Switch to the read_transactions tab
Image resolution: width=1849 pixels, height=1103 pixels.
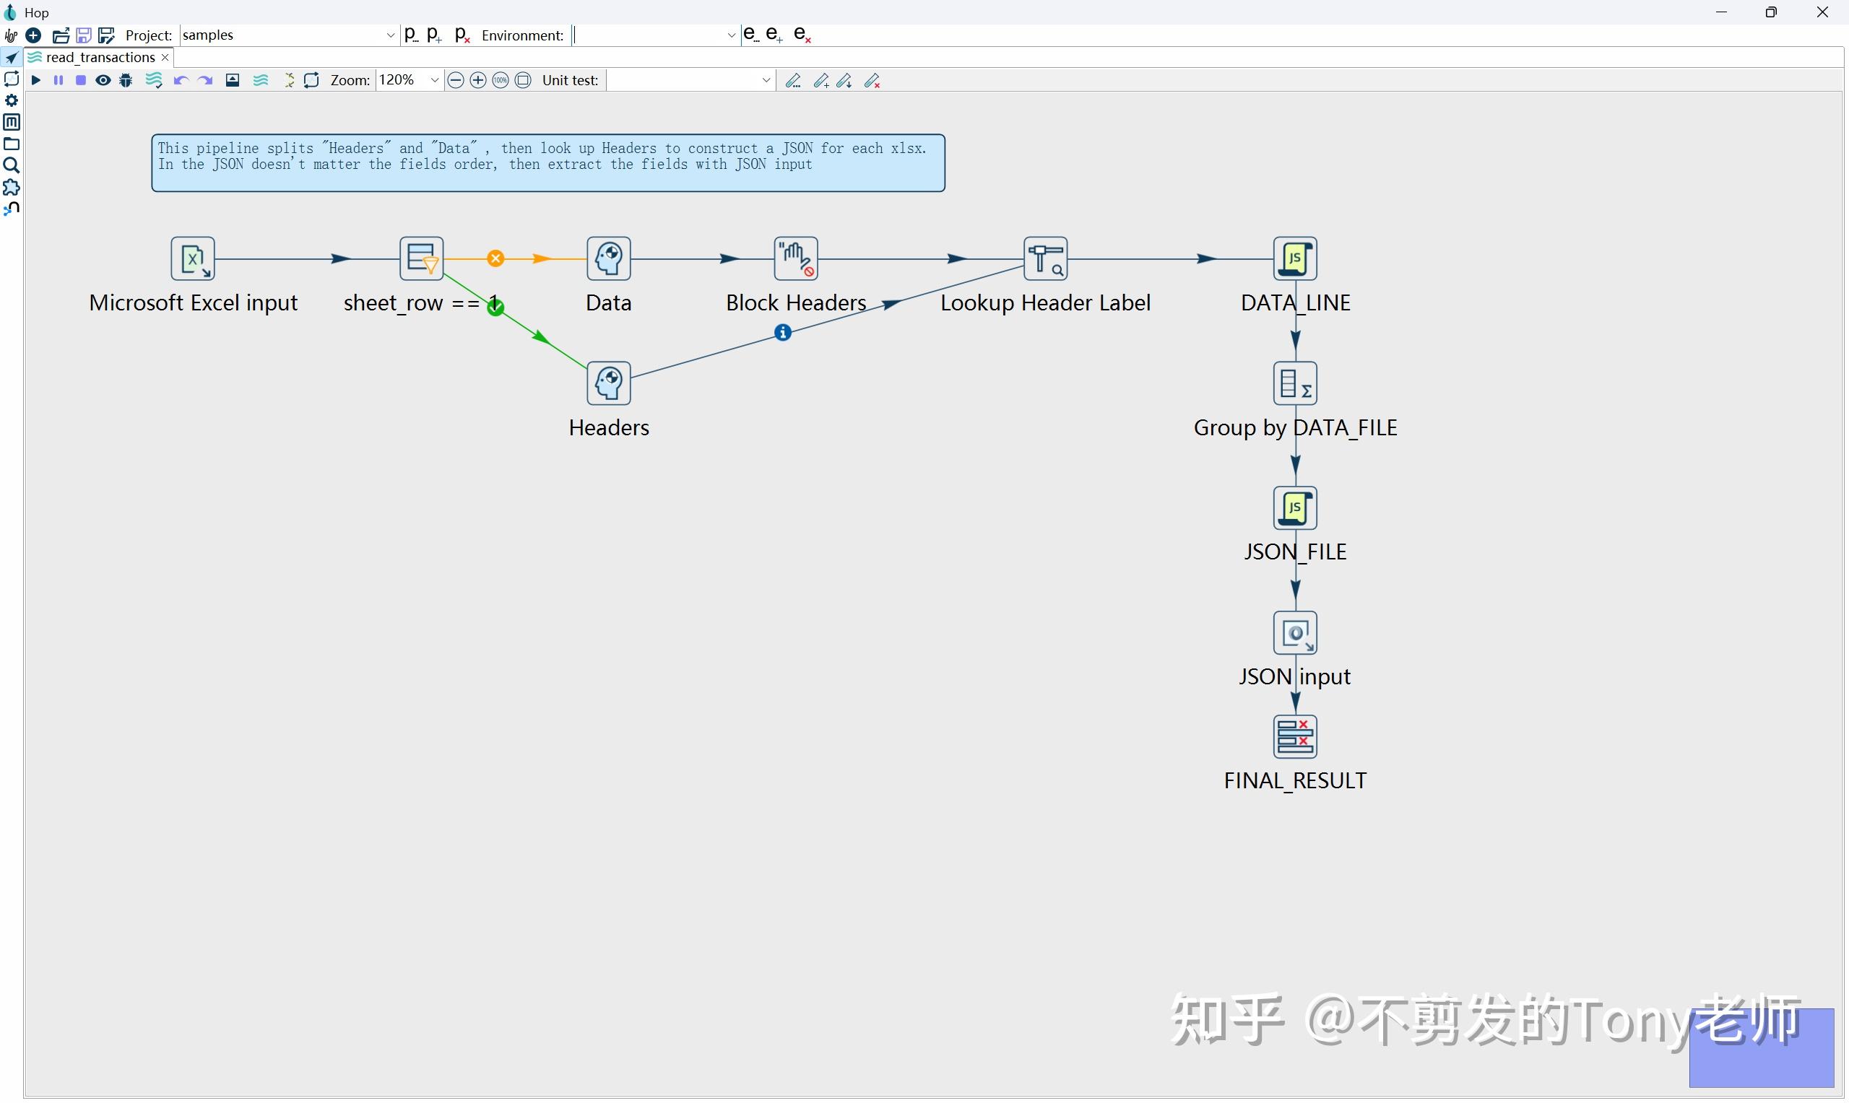point(99,57)
